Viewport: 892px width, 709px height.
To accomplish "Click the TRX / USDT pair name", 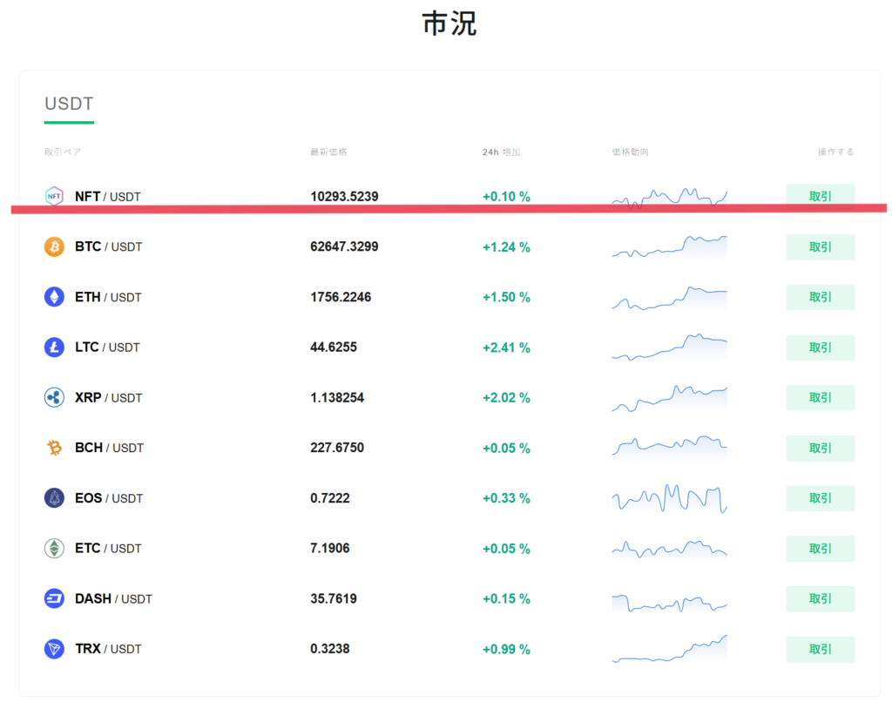I will click(108, 649).
